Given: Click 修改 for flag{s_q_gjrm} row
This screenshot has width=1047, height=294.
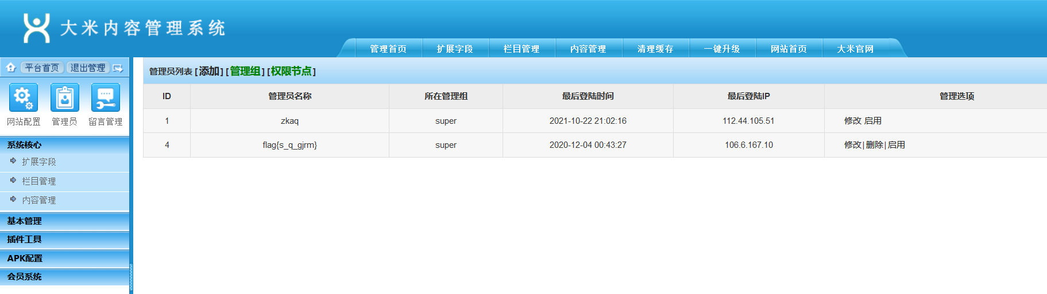Looking at the screenshot, I should pyautogui.click(x=852, y=145).
